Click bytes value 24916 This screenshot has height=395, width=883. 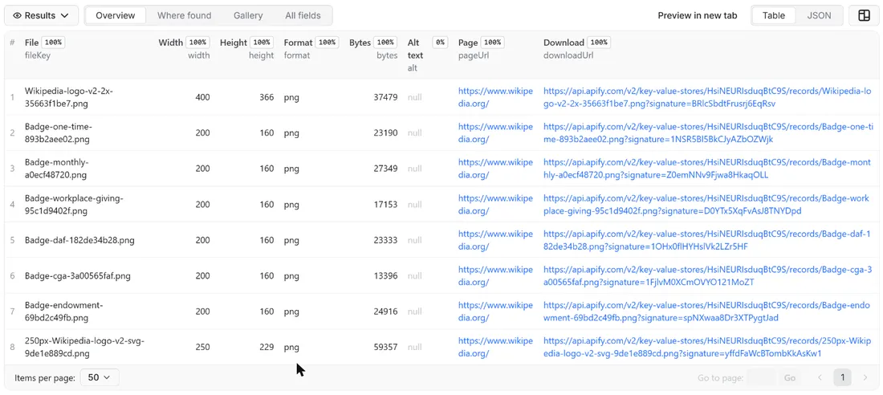point(386,312)
